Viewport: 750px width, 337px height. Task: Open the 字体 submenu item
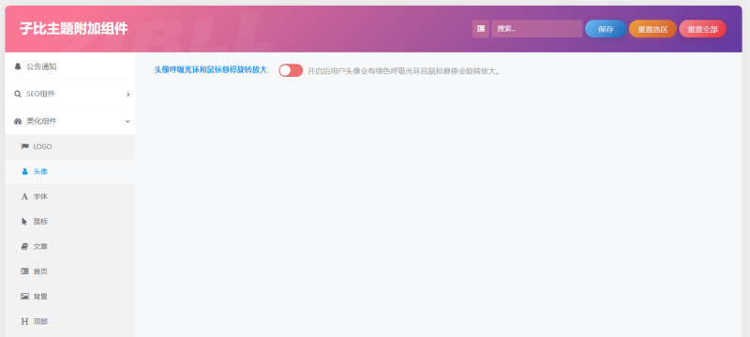[69, 197]
